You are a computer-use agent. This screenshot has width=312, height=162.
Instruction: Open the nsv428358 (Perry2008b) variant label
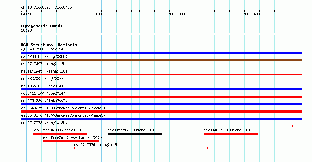[x=44, y=56]
